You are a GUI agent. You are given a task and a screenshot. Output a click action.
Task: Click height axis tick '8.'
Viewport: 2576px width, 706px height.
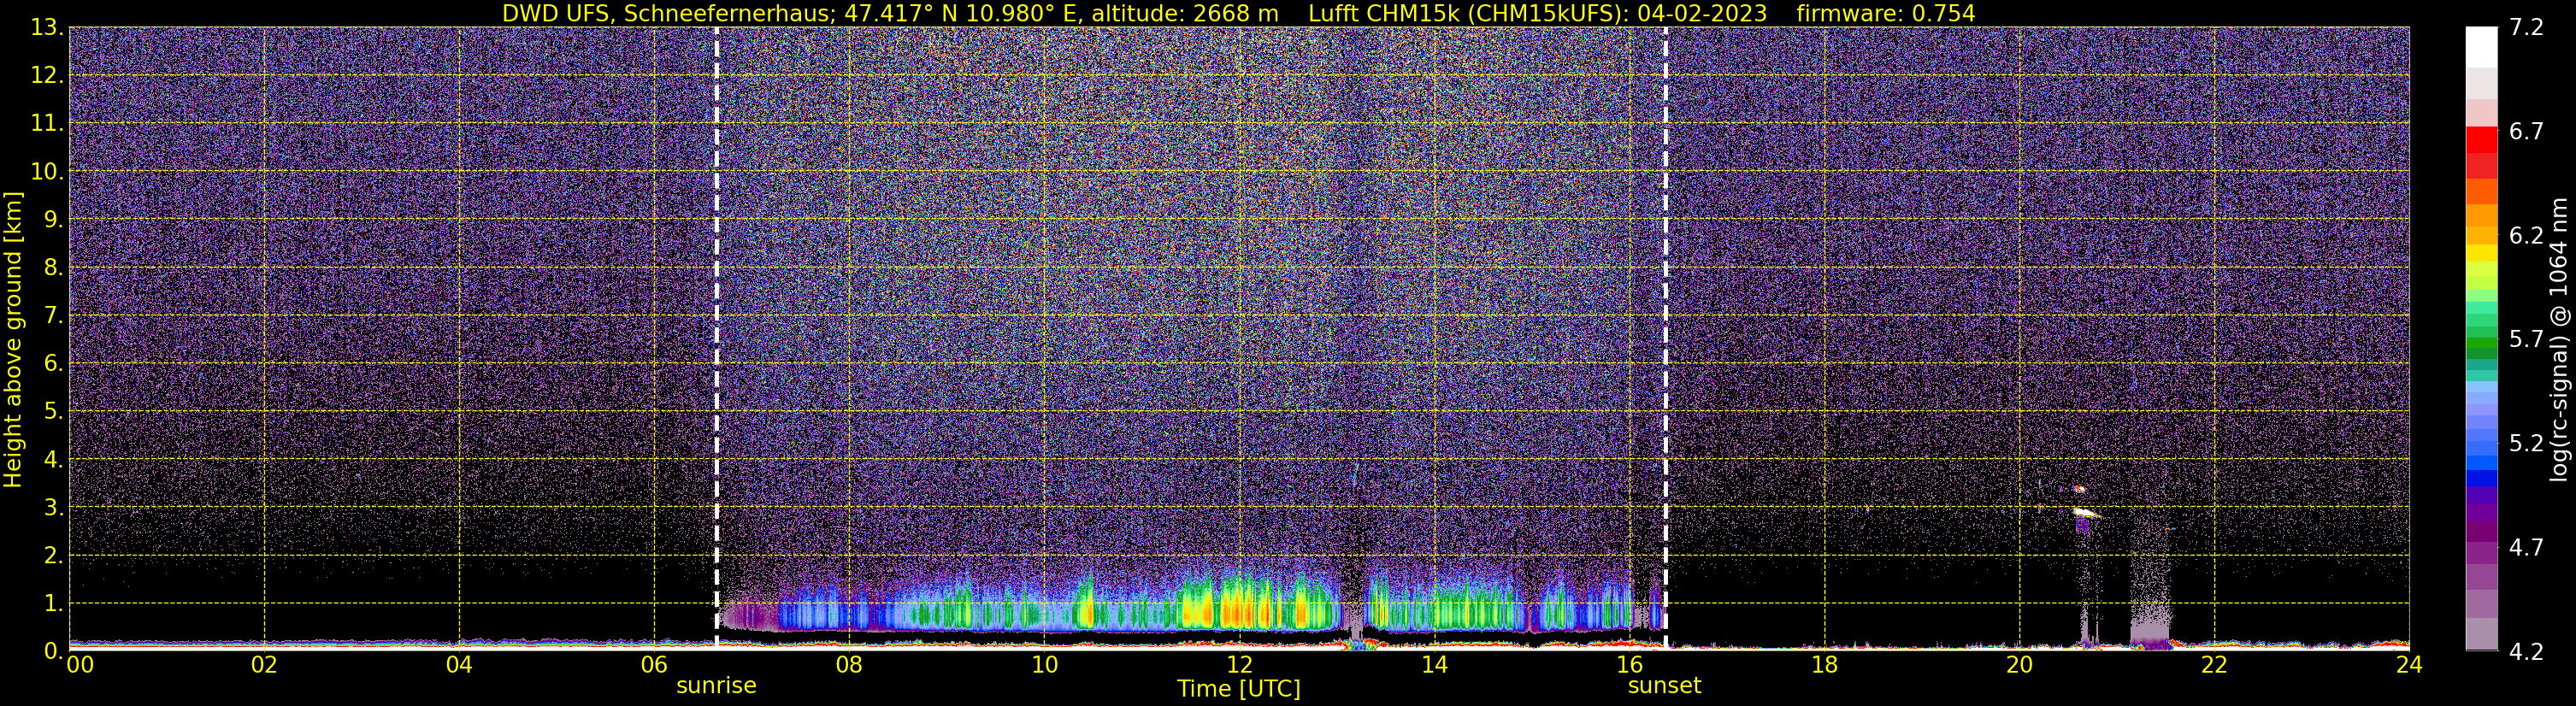[x=53, y=268]
